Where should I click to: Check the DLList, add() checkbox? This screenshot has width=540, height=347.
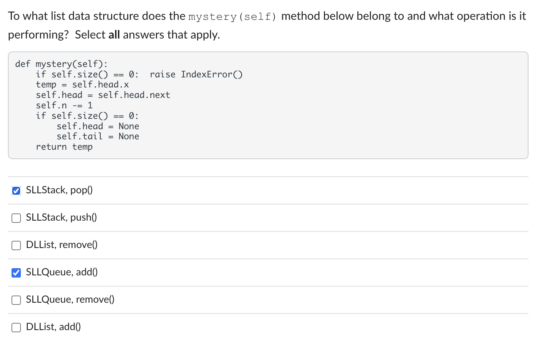coord(16,327)
